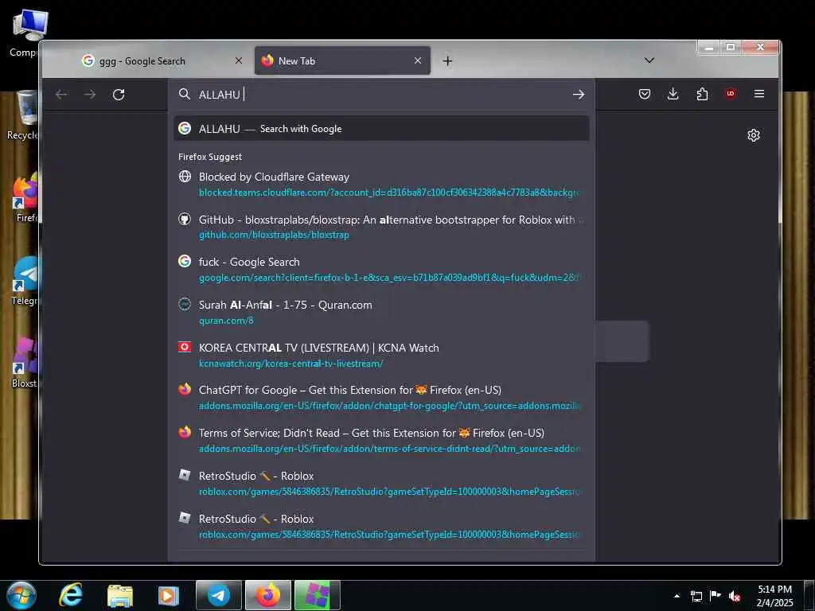Open the Bloxstrap desktop shortcut
815x611 pixels.
24,363
